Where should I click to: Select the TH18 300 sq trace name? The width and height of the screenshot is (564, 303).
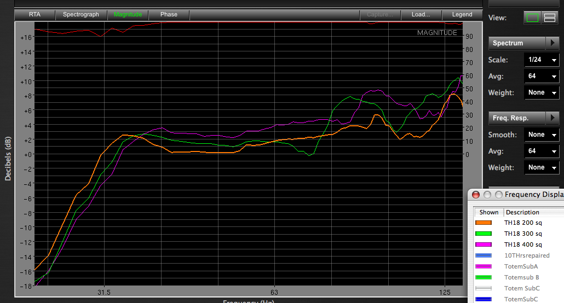[x=523, y=234]
